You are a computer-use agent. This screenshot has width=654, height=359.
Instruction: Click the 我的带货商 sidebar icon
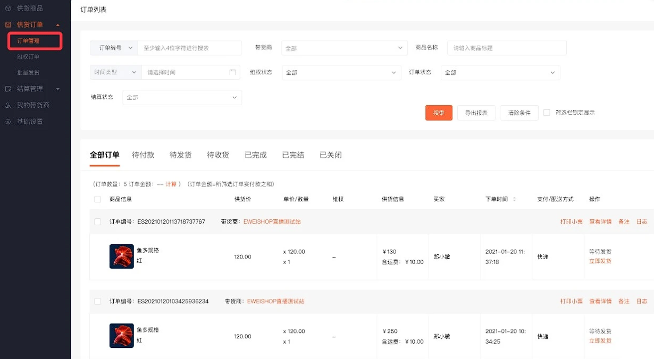coord(8,105)
